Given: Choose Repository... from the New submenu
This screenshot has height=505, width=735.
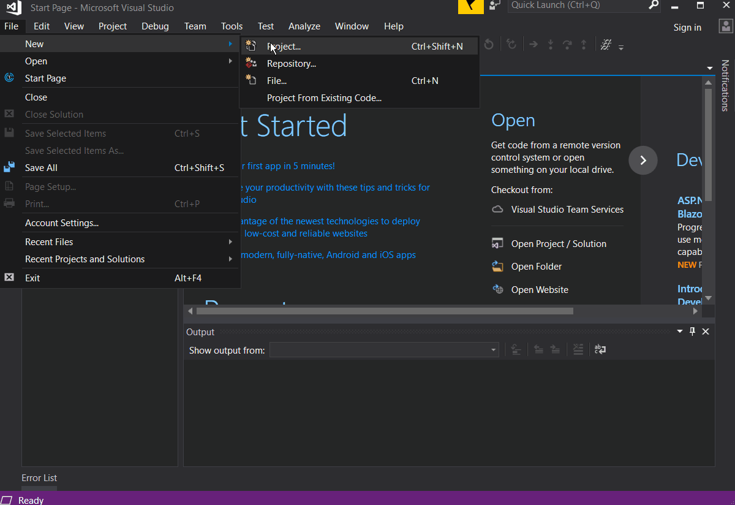Looking at the screenshot, I should click(359, 63).
